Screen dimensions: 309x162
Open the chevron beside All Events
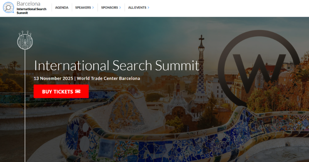148,8
